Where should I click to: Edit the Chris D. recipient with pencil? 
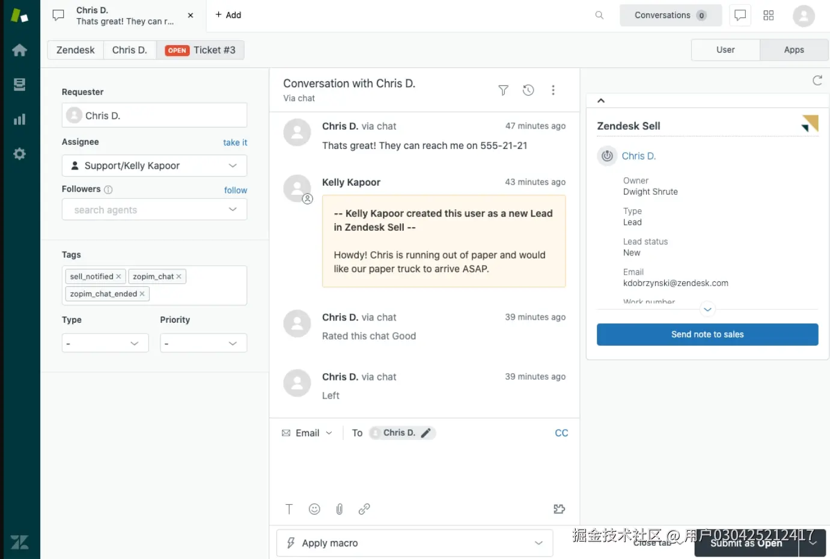426,433
